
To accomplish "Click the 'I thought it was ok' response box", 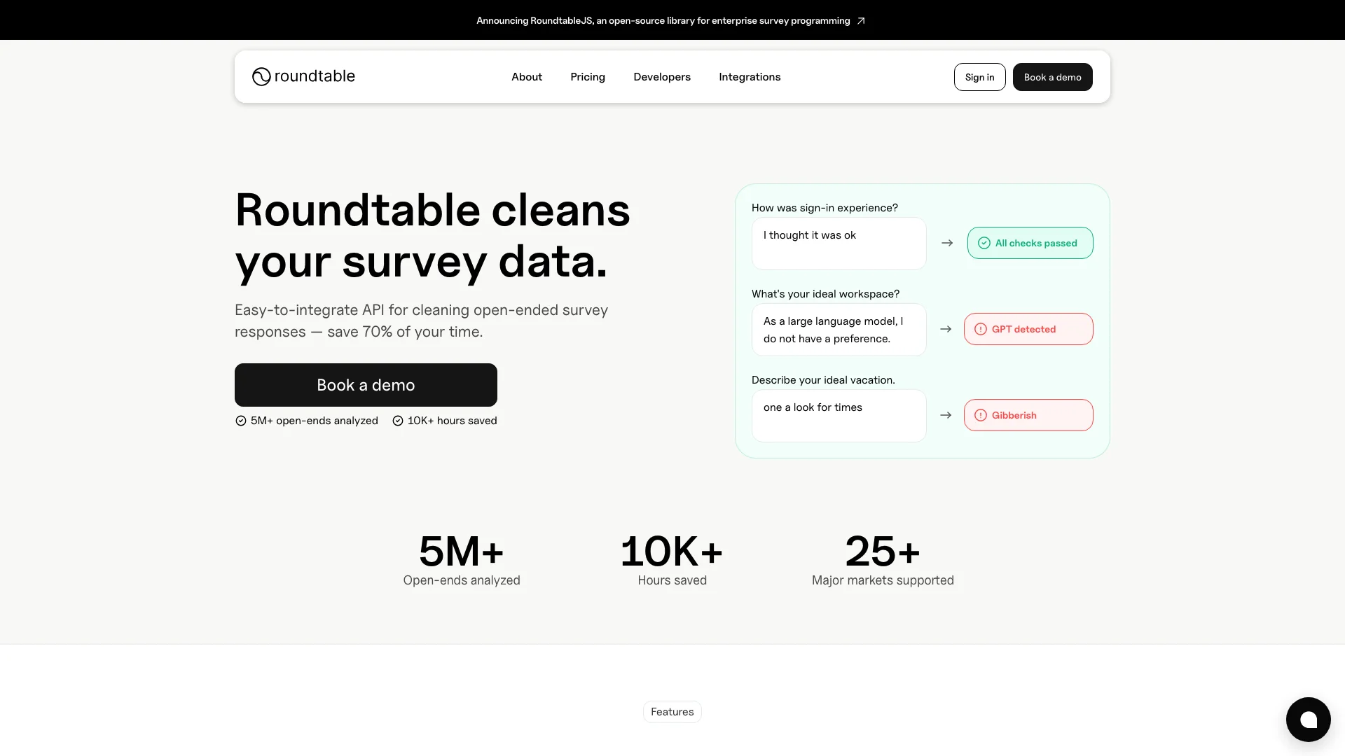I will coord(839,244).
